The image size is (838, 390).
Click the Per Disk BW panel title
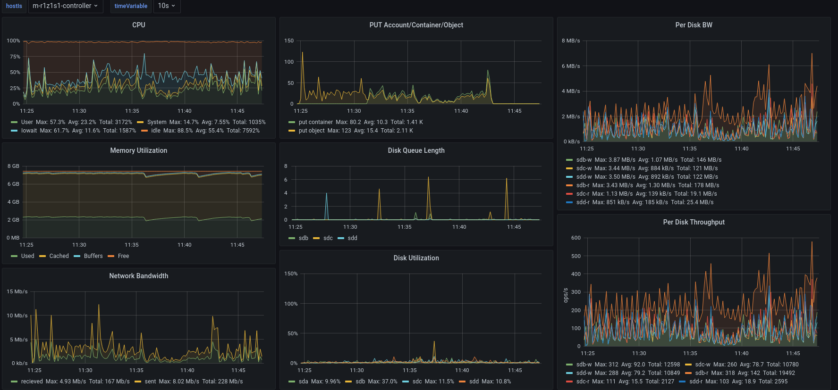click(694, 25)
